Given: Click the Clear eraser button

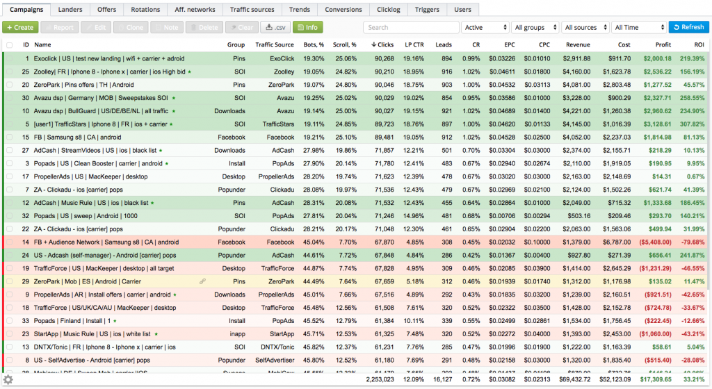Looking at the screenshot, I should (x=241, y=27).
